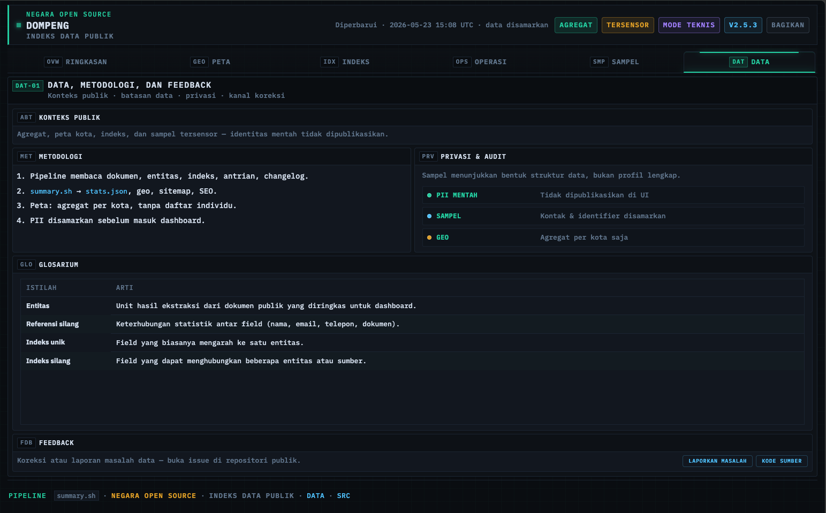Click the V2.5.3 version badge
Viewport: 826px width, 513px height.
(x=743, y=25)
